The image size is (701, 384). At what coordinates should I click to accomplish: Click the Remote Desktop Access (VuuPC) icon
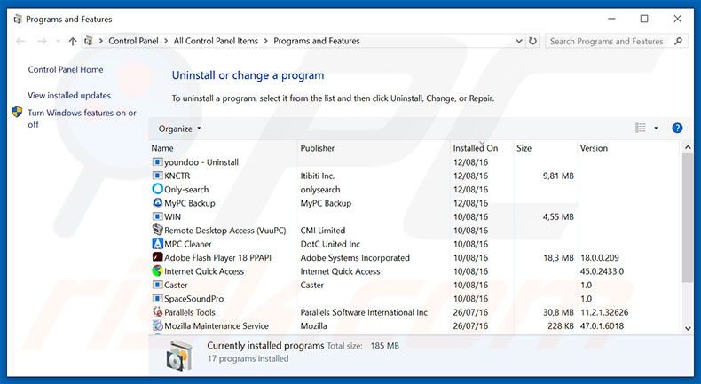pos(157,231)
